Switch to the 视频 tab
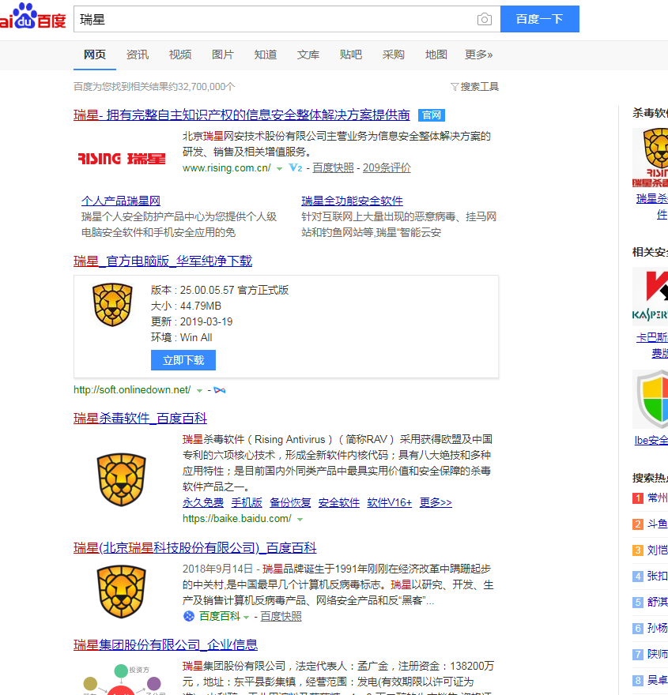The image size is (668, 695). coord(180,54)
